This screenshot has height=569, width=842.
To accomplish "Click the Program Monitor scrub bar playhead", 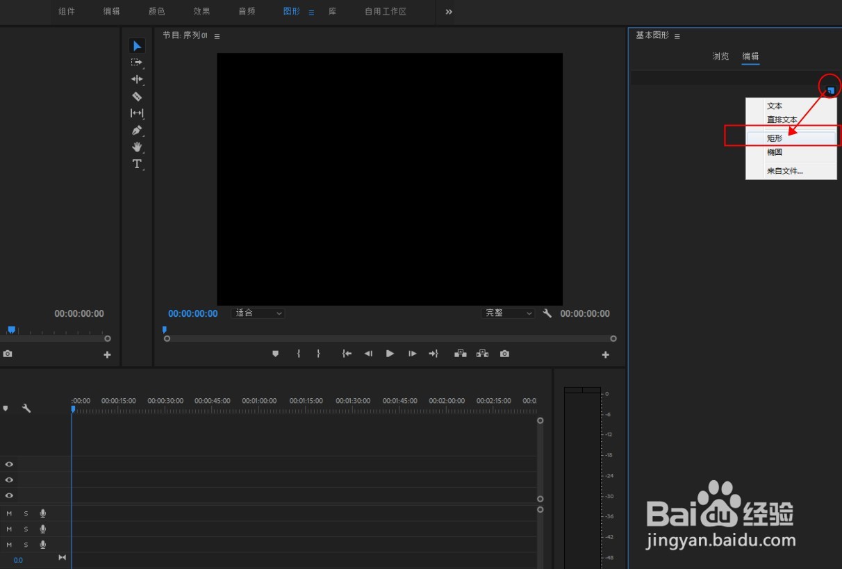I will (x=165, y=330).
